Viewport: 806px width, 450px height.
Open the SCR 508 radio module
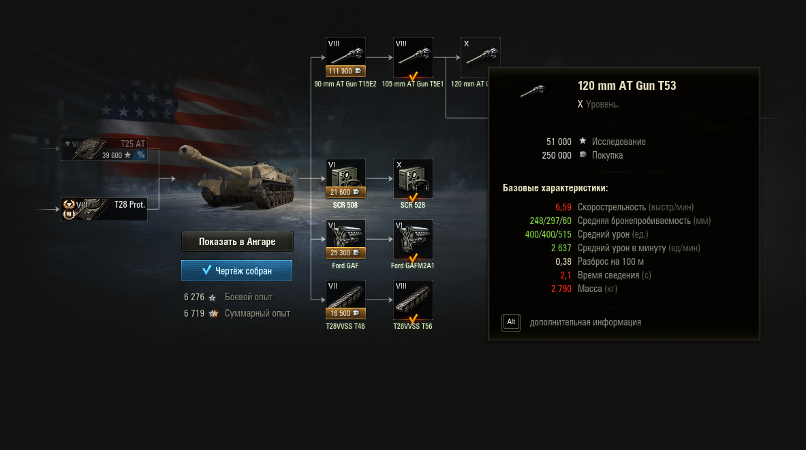tap(345, 179)
